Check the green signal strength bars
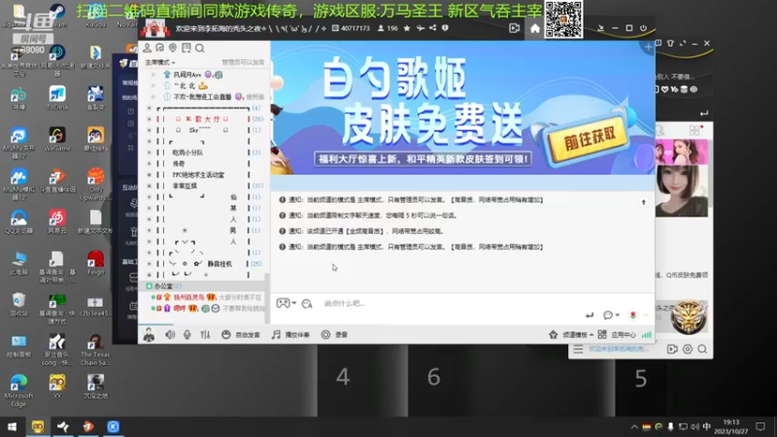This screenshot has width=777, height=437. tap(647, 335)
